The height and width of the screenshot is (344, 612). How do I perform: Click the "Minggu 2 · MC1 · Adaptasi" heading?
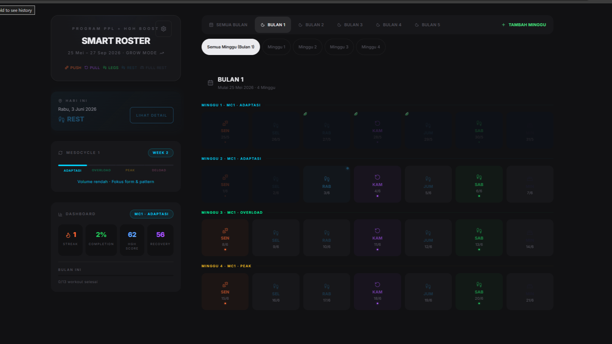pyautogui.click(x=231, y=159)
